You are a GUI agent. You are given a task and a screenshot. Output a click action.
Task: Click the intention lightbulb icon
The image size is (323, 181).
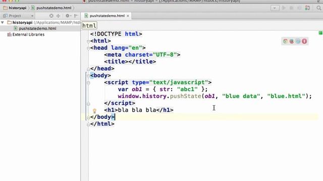point(94,111)
